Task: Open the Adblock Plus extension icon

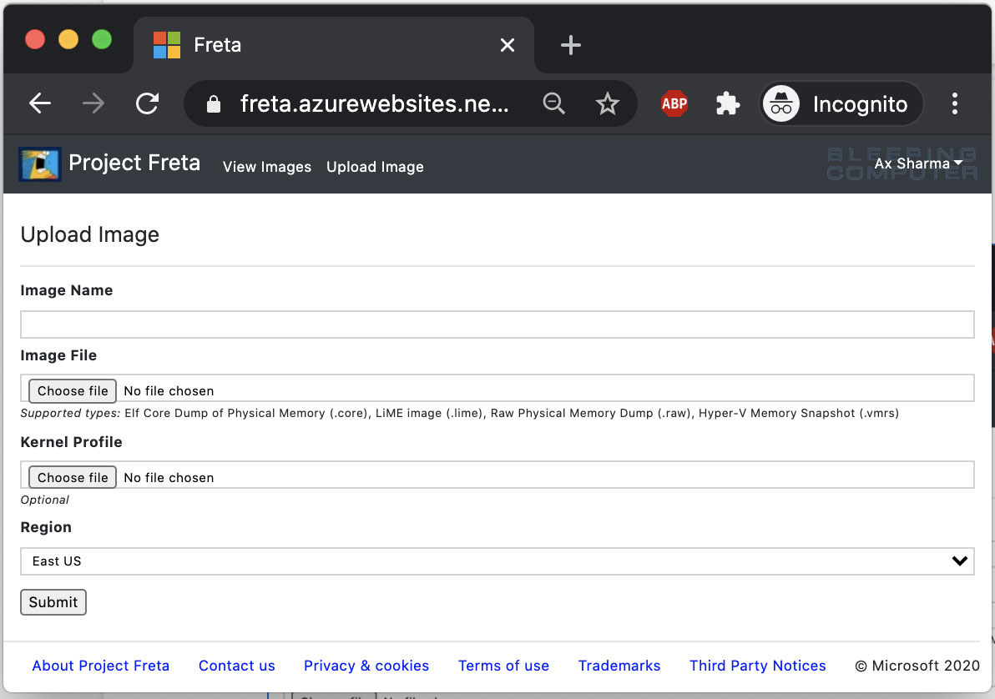Action: click(674, 103)
